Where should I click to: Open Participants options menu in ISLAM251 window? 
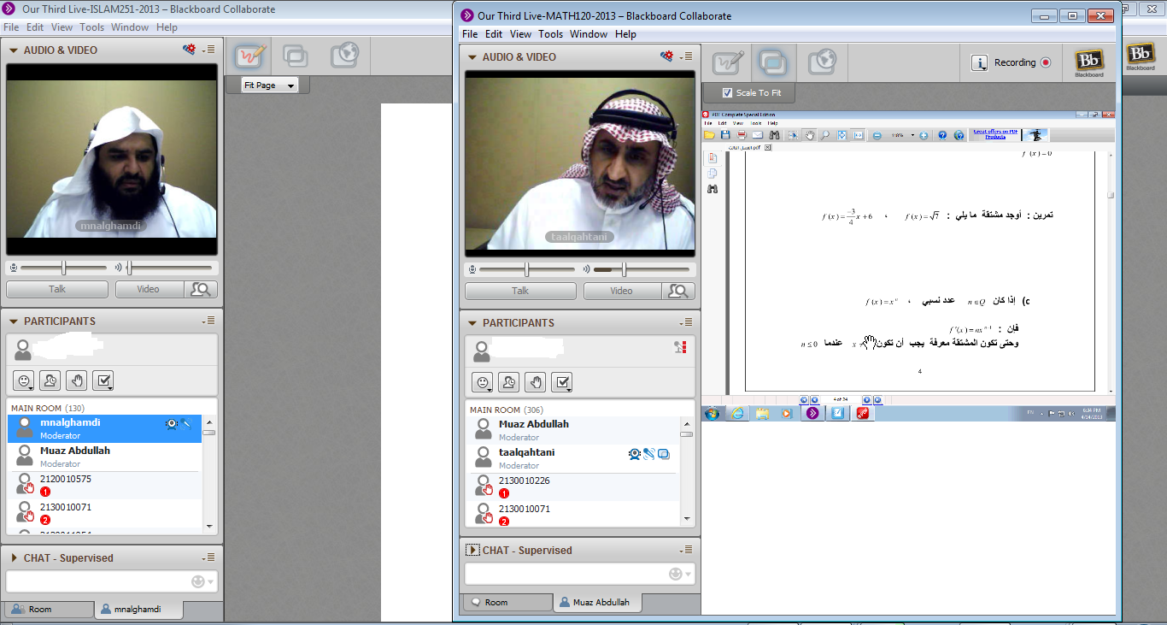[208, 321]
